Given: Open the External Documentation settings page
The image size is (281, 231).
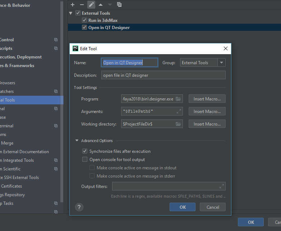Looking at the screenshot, I should (24, 152).
